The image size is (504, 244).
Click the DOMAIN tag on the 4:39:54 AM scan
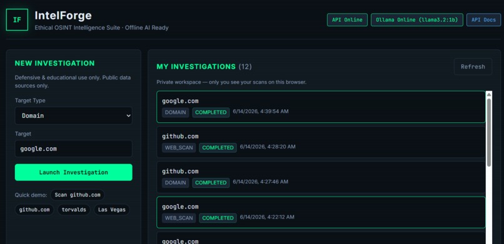tap(176, 112)
